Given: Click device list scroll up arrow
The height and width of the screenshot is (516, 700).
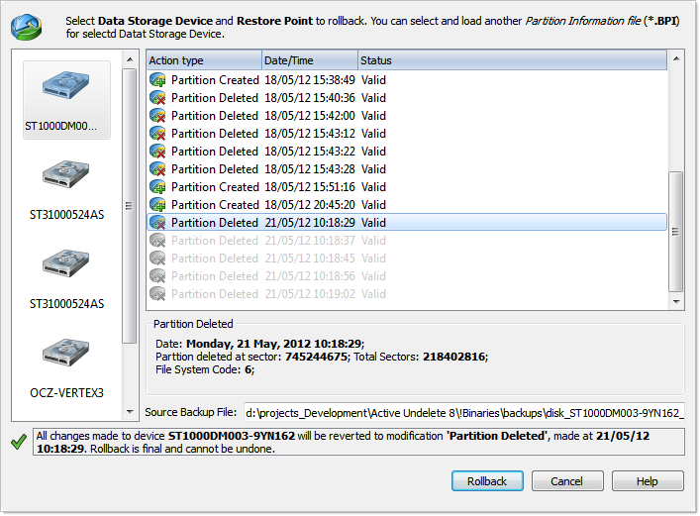Looking at the screenshot, I should [130, 59].
